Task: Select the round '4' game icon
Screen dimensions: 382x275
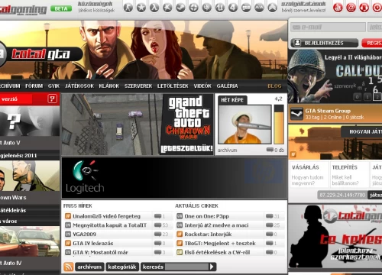Action: point(233,8)
